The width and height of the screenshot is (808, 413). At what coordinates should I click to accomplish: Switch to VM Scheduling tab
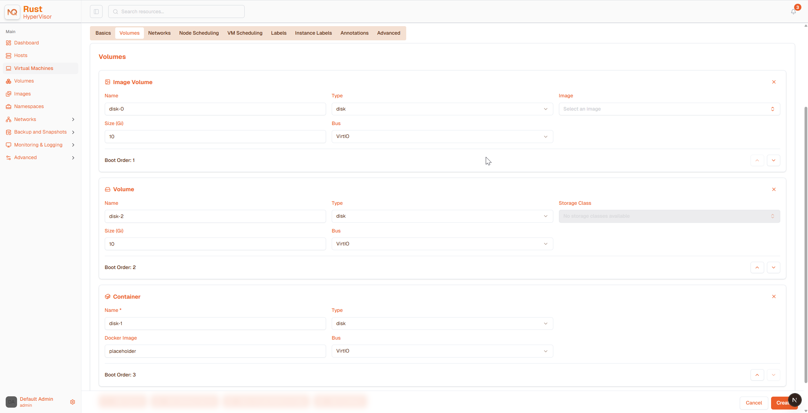[x=245, y=33]
